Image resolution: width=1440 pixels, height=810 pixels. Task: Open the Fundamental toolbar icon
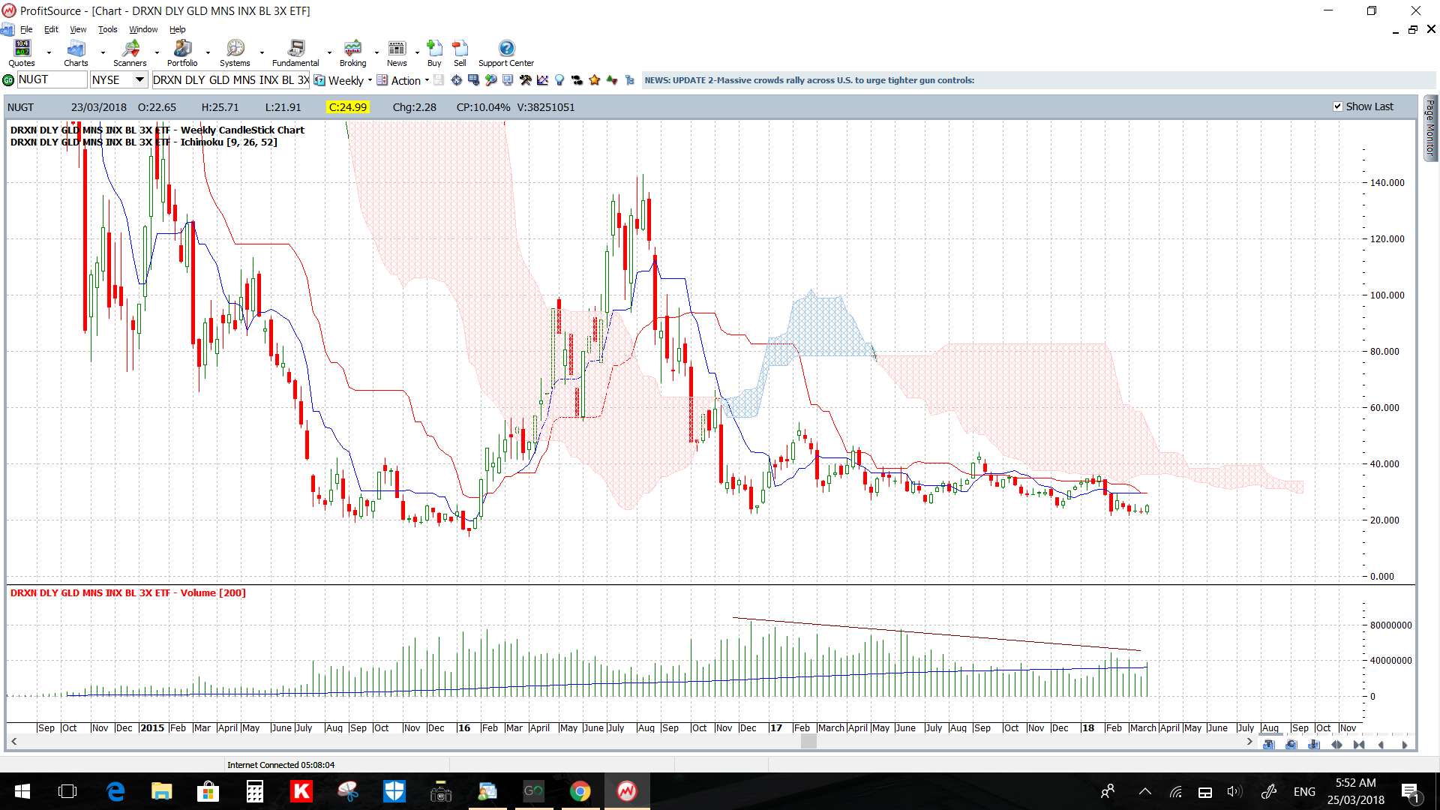pos(295,53)
